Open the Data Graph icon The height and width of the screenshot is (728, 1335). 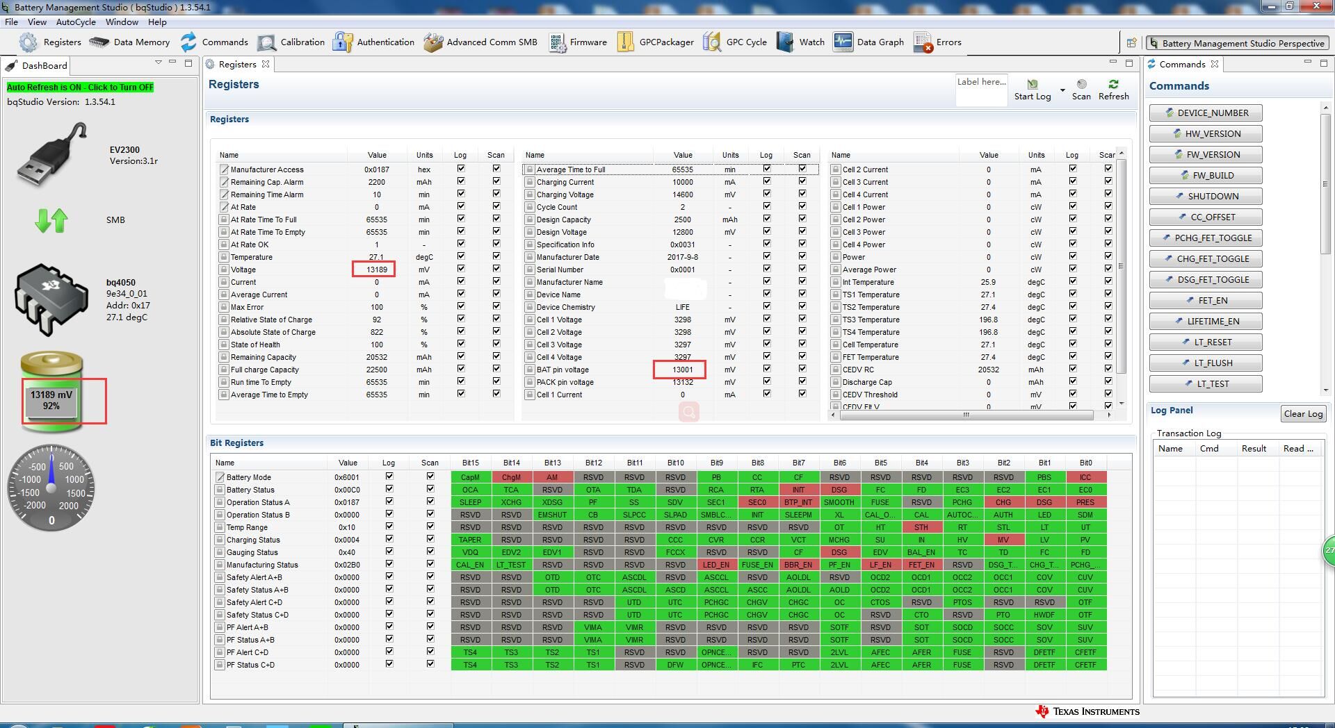coord(843,42)
